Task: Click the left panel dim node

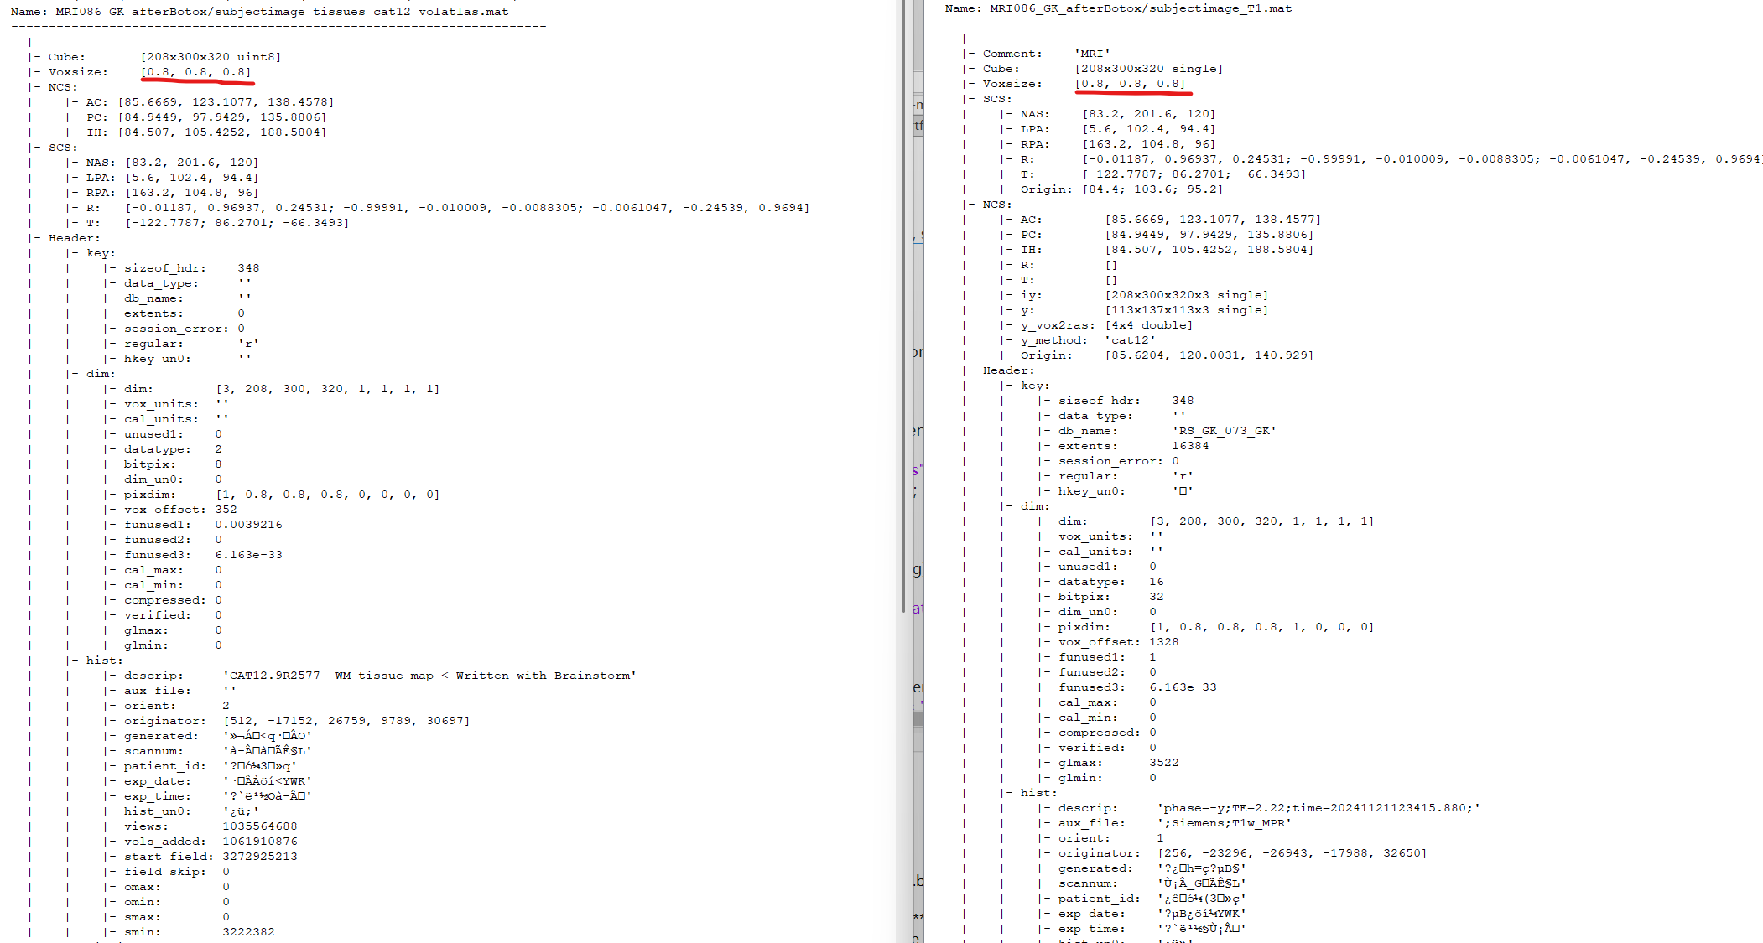Action: point(100,374)
